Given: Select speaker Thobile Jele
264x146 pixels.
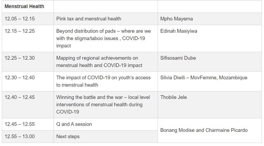Looking at the screenshot, I should point(174,97).
